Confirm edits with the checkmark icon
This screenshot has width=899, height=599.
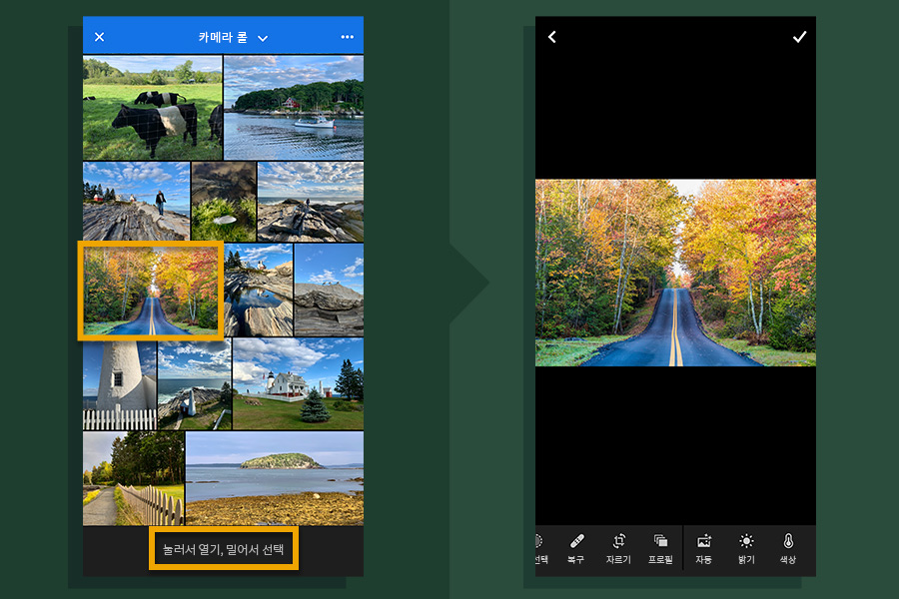pyautogui.click(x=799, y=37)
